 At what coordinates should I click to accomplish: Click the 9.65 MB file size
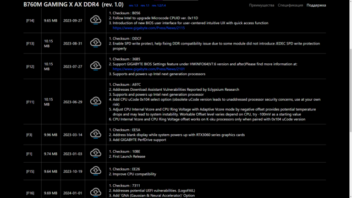(51, 20)
